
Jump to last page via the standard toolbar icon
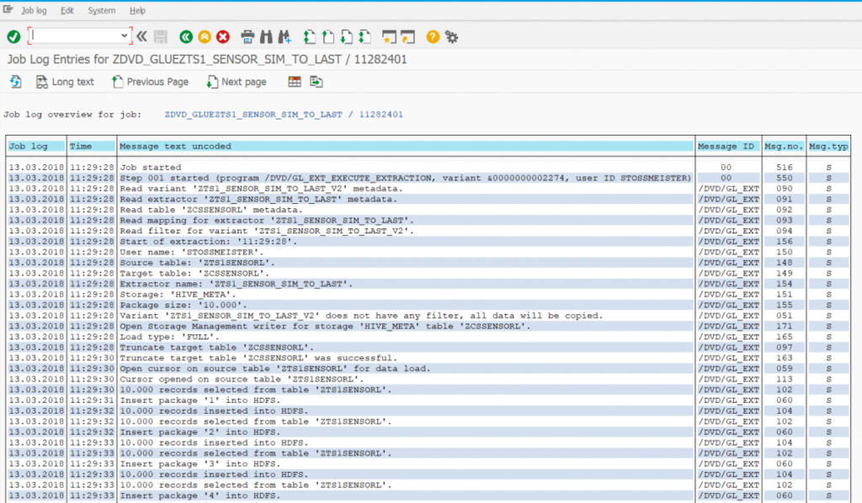(365, 37)
